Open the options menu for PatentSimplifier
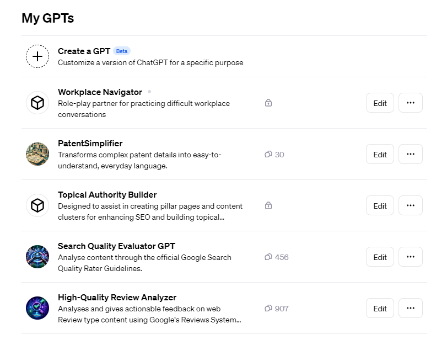447x350 pixels. tap(410, 154)
